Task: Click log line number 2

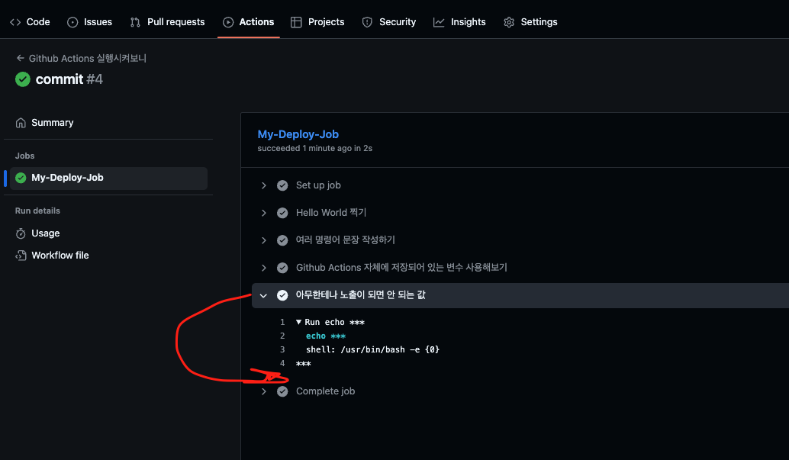Action: click(x=282, y=336)
